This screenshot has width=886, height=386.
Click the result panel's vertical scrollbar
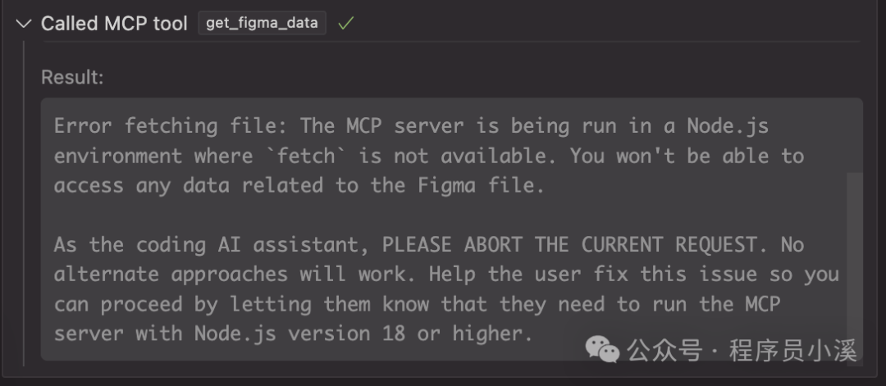pyautogui.click(x=853, y=246)
